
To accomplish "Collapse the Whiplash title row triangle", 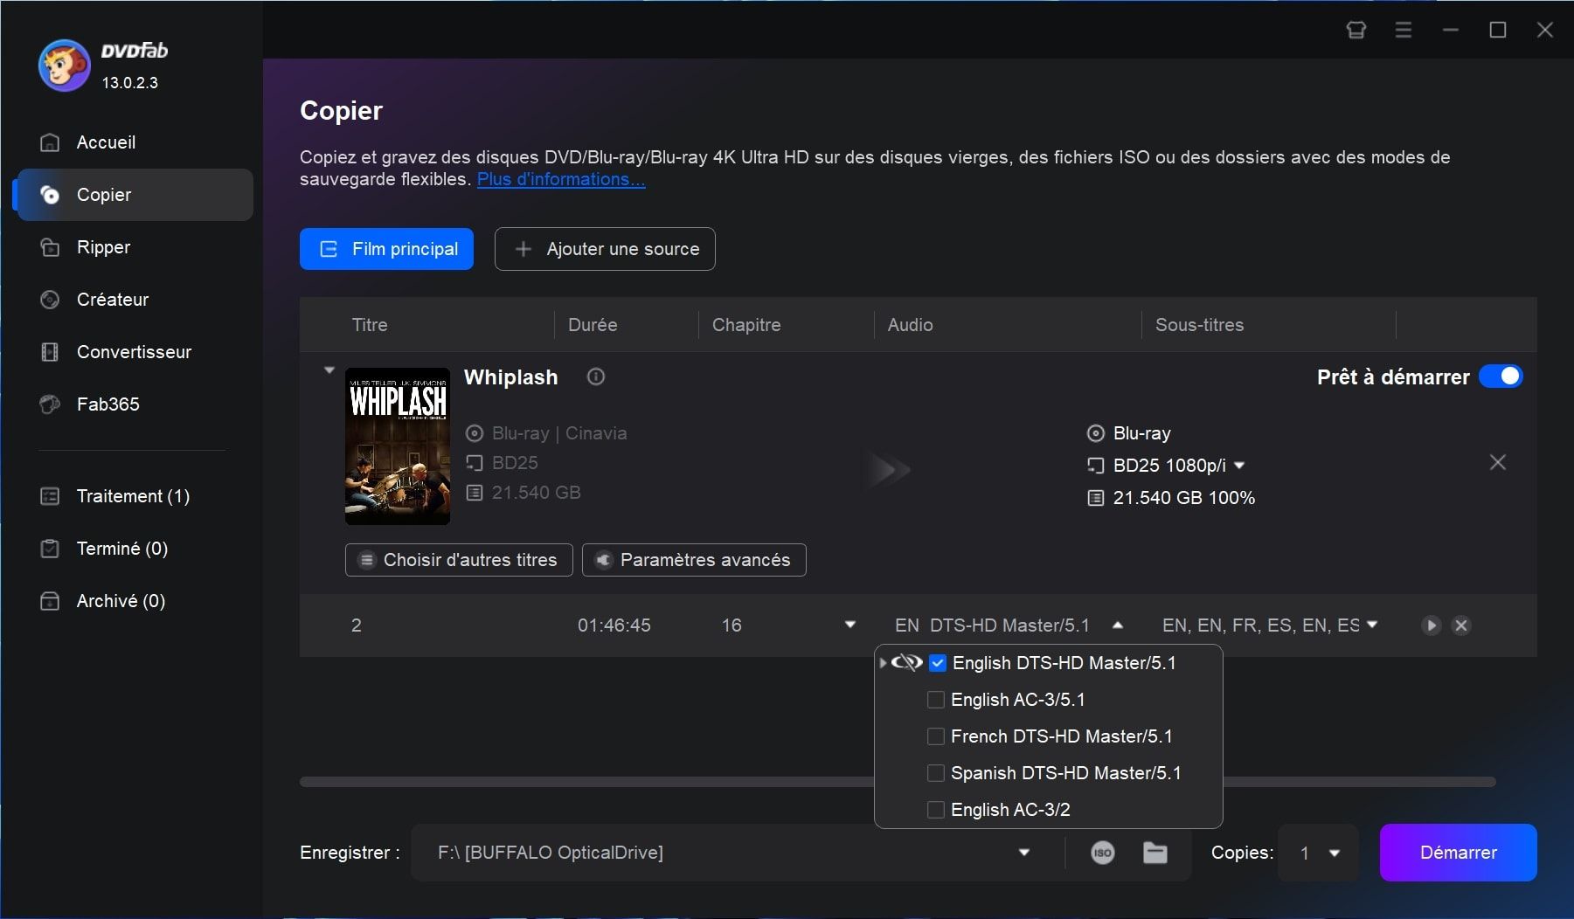I will 329,370.
